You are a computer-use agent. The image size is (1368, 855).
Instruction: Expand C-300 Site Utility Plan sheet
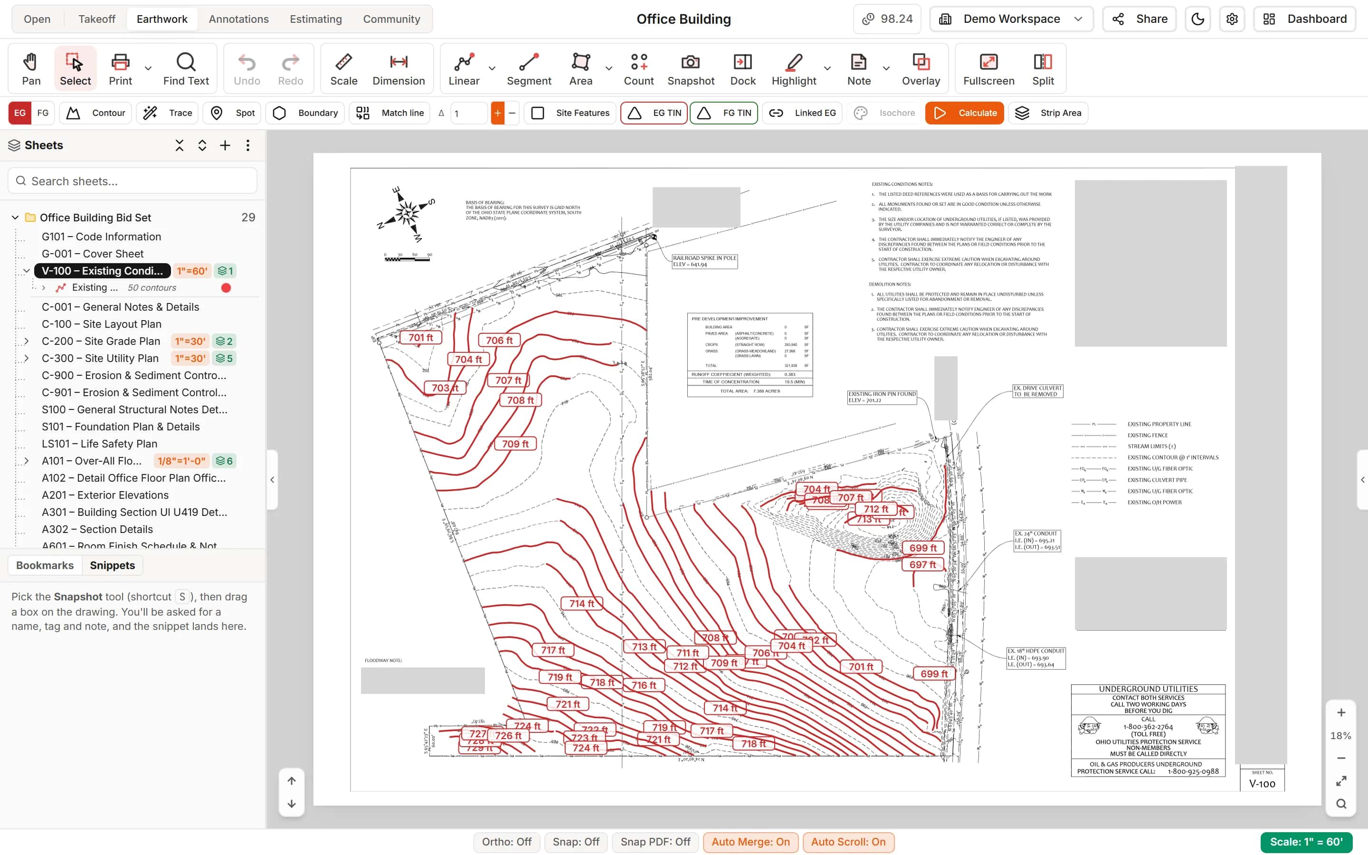tap(26, 359)
